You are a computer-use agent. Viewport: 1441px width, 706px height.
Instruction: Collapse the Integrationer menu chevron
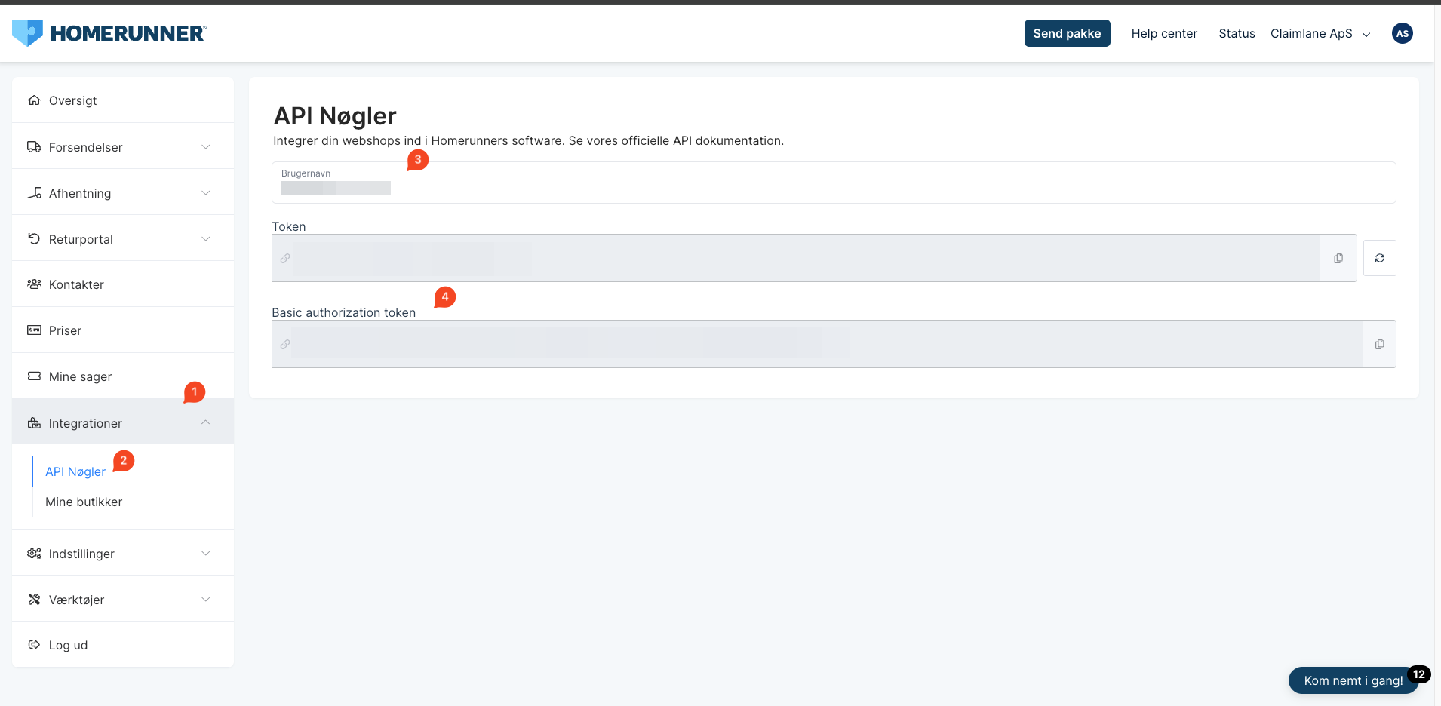[206, 422]
